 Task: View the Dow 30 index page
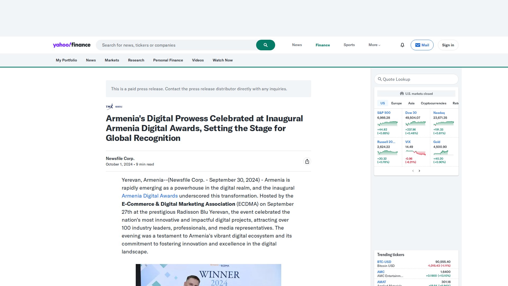[x=411, y=113]
